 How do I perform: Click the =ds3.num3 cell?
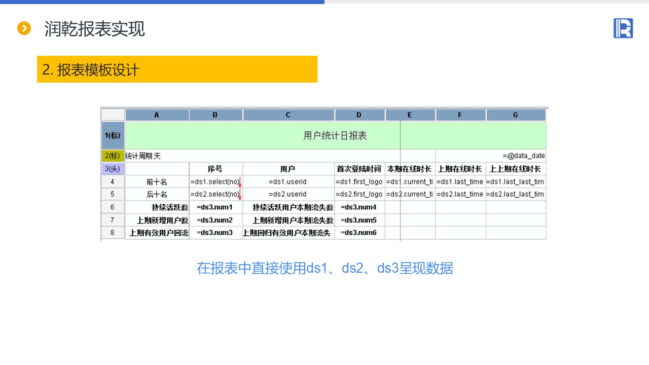pos(216,233)
